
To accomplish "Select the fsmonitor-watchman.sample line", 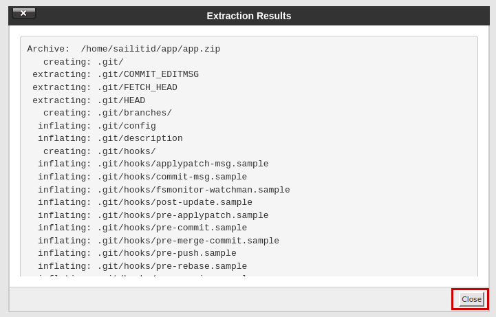I will click(x=164, y=190).
